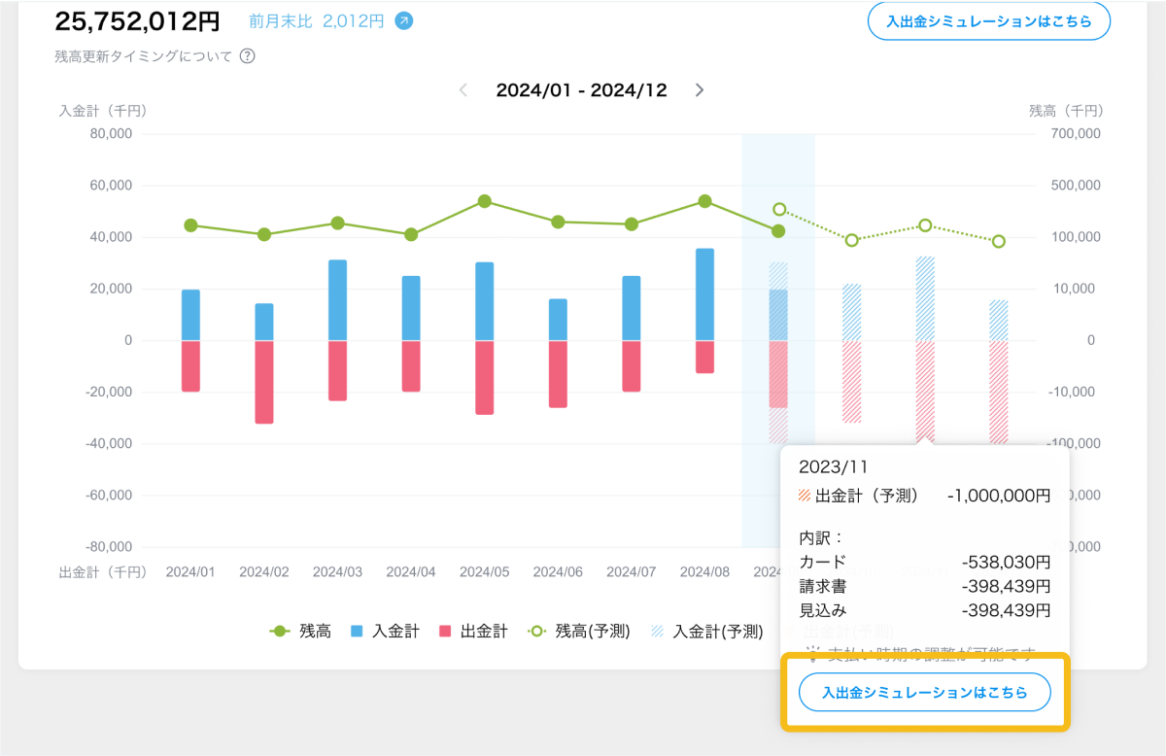
Task: Select the red 出金計 bar for 2024/02
Action: tap(263, 382)
